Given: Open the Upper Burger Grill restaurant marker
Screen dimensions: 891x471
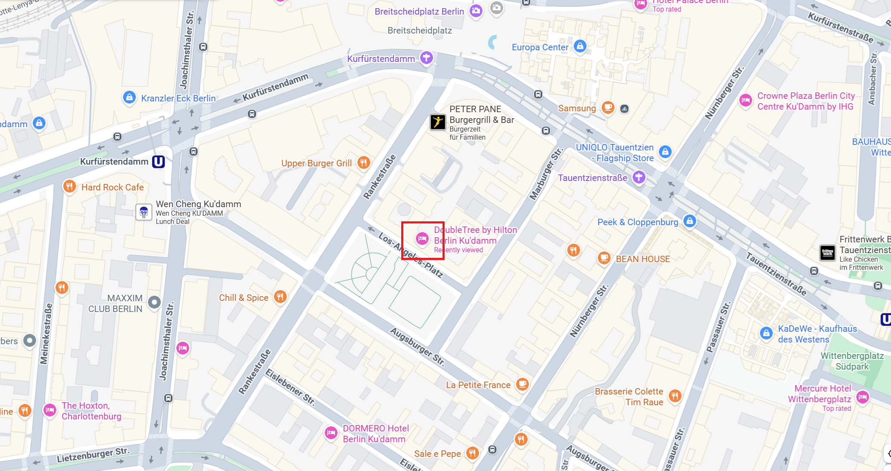Looking at the screenshot, I should [x=363, y=163].
